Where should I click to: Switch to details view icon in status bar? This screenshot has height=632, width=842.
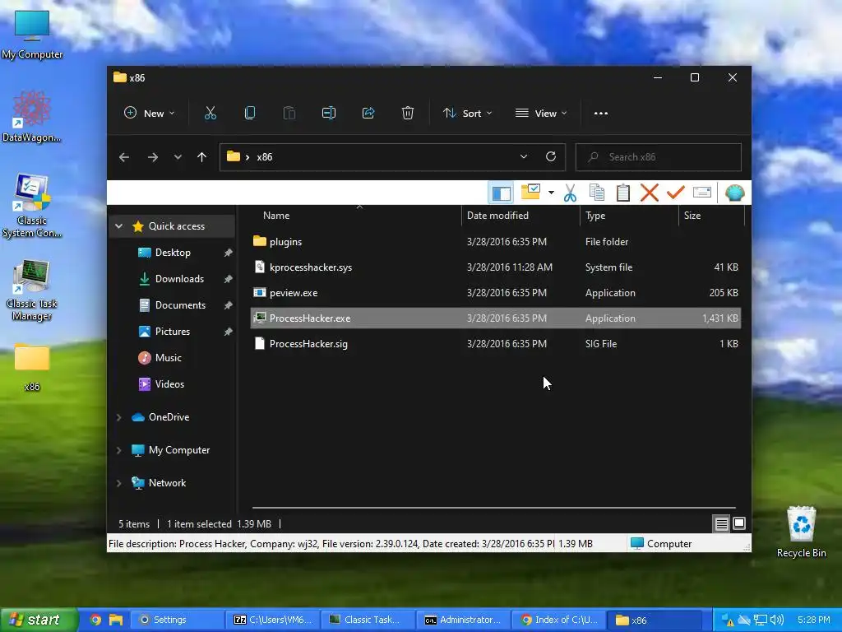(721, 523)
